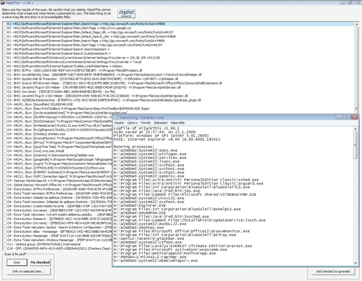This screenshot has width=362, height=281.
Task: Click the everest.exe process line in Notepad
Action: click(x=183, y=246)
